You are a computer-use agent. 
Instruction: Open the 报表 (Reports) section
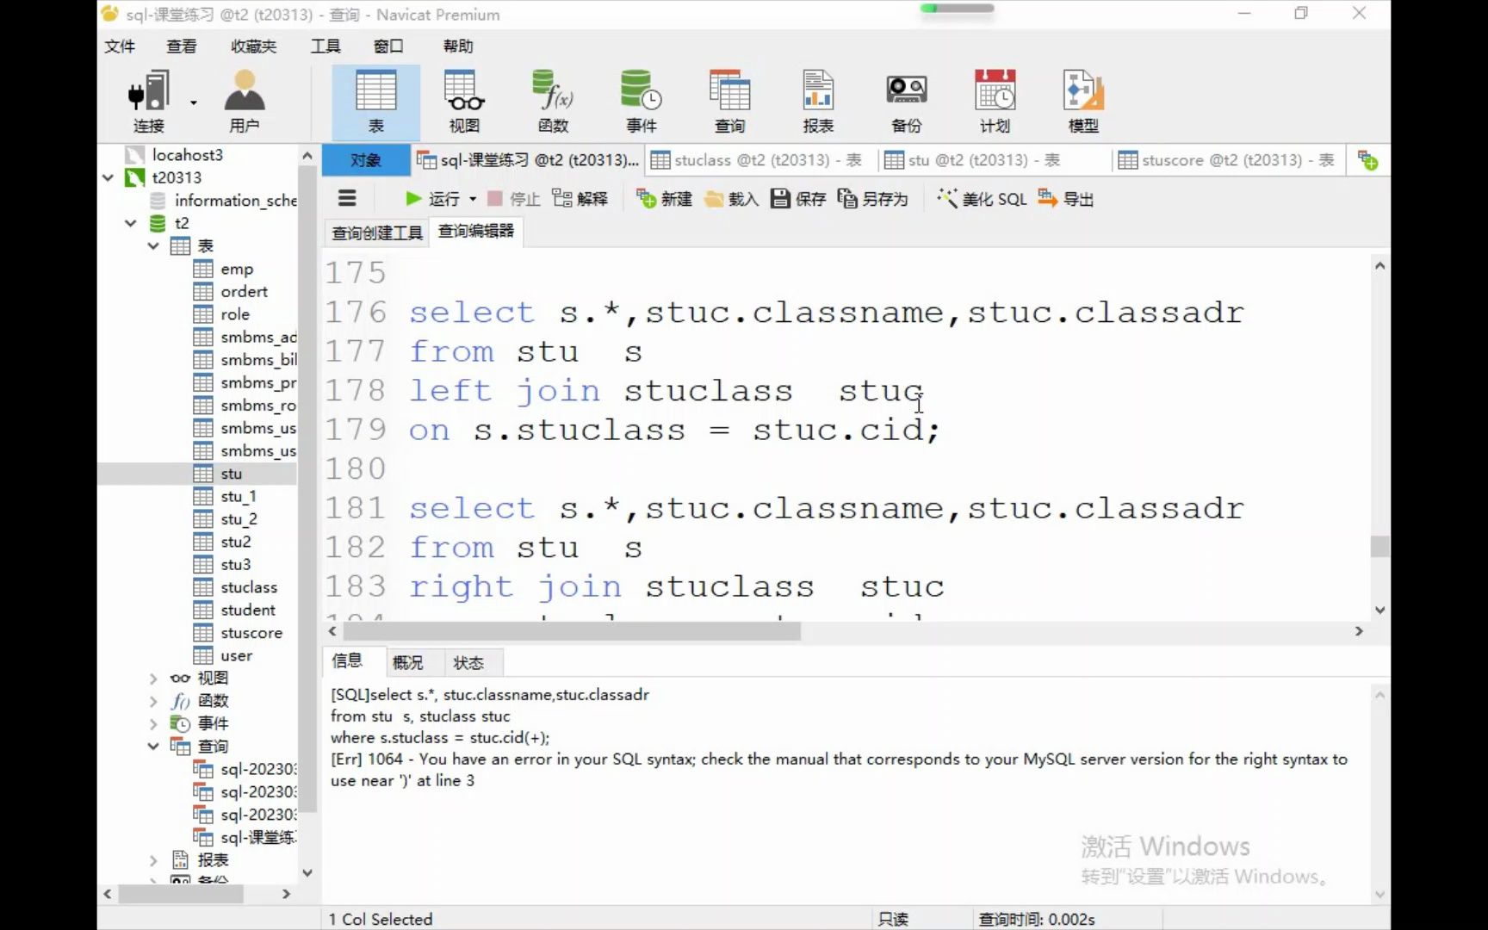(817, 101)
